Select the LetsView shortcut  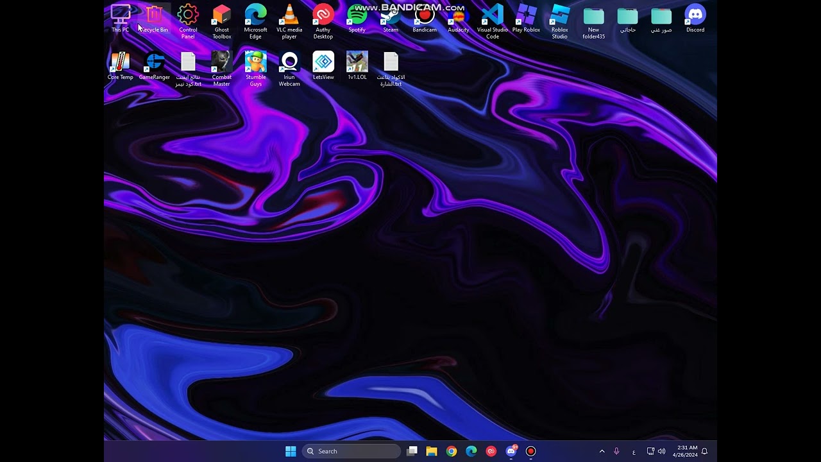pos(323,66)
